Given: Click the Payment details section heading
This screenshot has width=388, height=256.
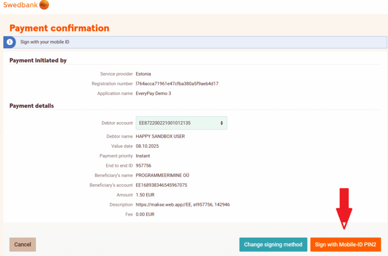Looking at the screenshot, I should pos(31,106).
